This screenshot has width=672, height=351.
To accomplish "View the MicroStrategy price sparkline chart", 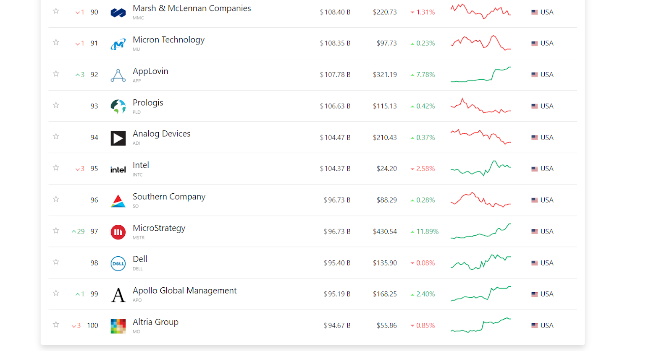I will [480, 231].
